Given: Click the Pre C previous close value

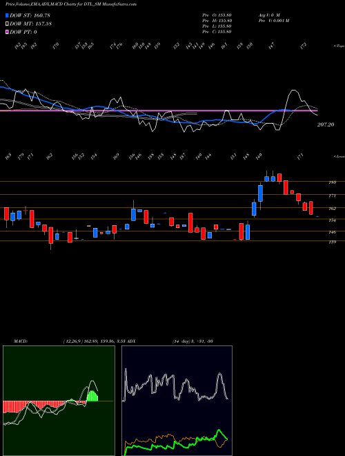Looking at the screenshot, I should (x=217, y=32).
